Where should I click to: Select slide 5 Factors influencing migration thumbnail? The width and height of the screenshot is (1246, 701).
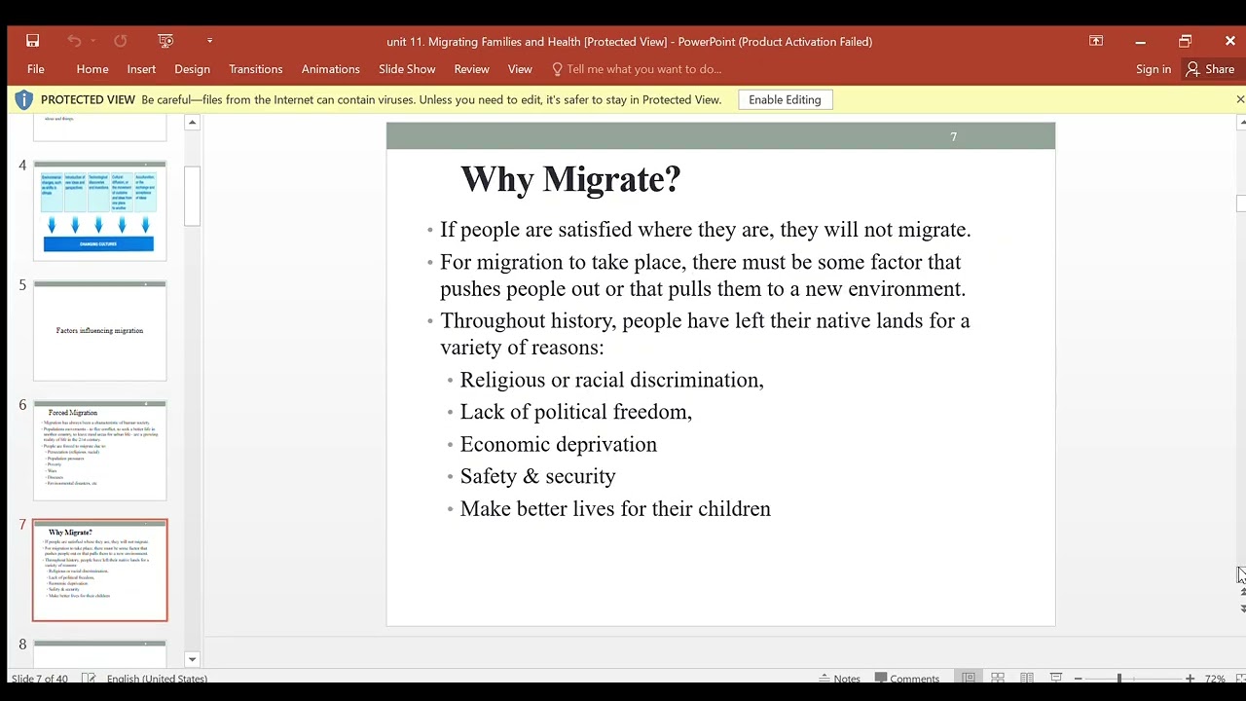[99, 331]
